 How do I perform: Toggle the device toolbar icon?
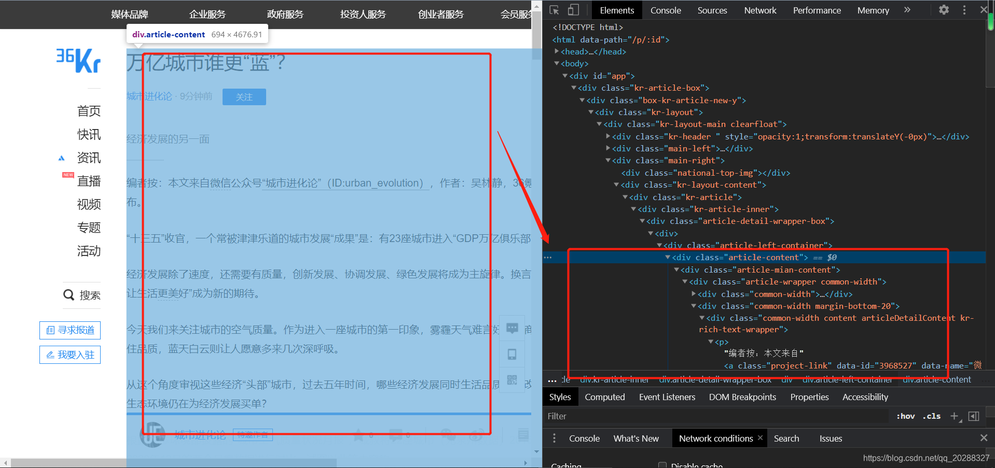click(x=573, y=10)
